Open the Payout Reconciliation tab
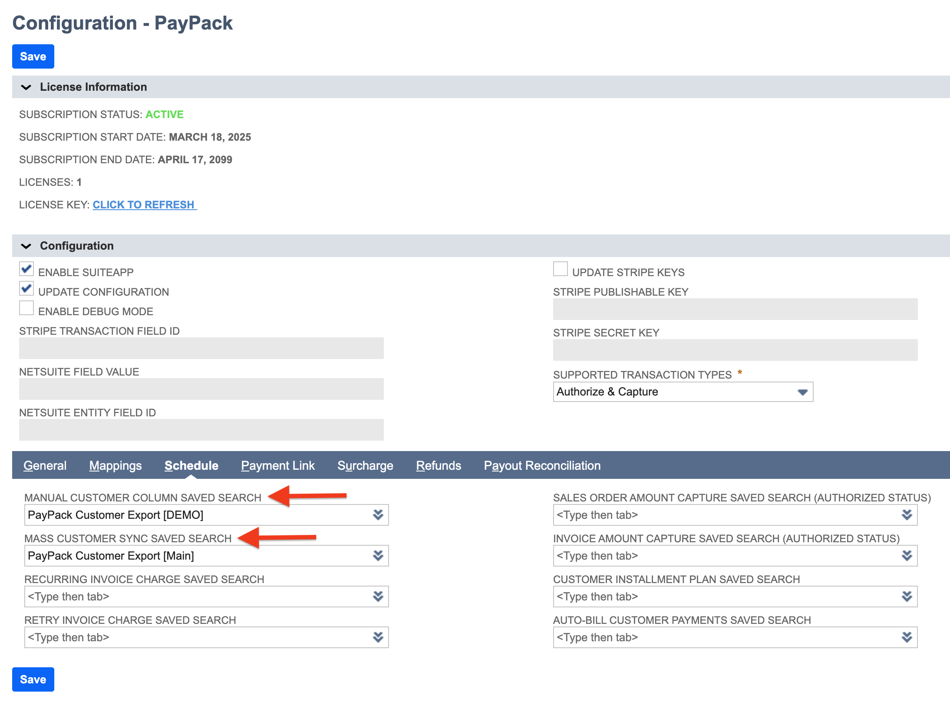The width and height of the screenshot is (950, 712). point(542,466)
